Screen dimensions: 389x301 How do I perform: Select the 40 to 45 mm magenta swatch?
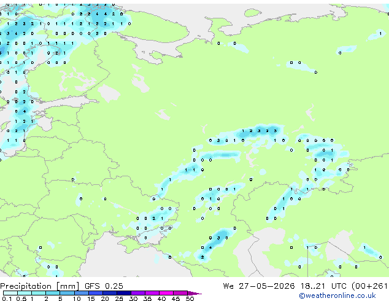tap(166, 293)
